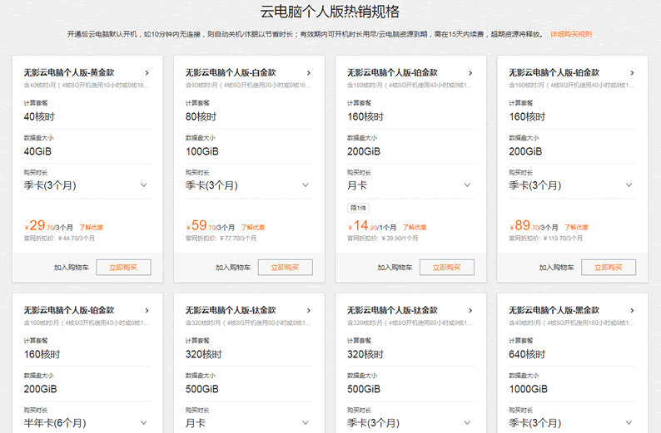Screen dimensions: 661x433
Task: Click the arrow beside the 黑金款 card title
Action: (x=631, y=310)
